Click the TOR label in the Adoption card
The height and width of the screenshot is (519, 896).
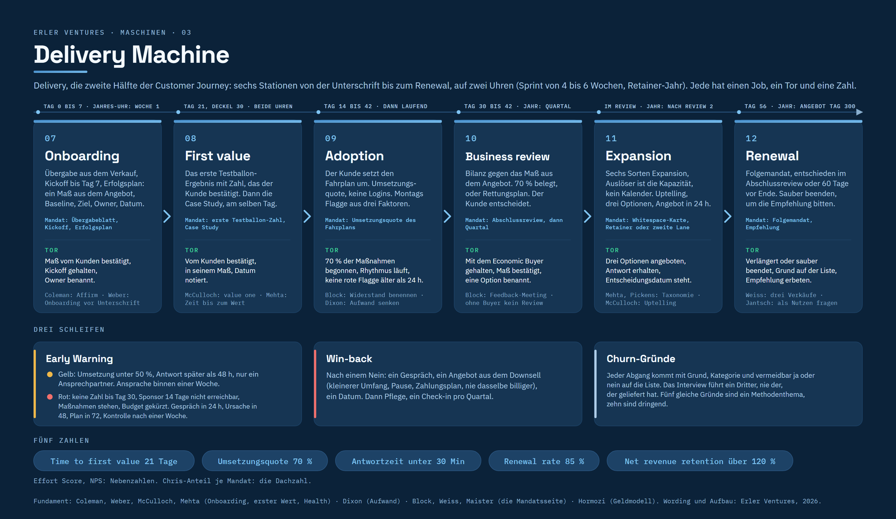point(332,250)
